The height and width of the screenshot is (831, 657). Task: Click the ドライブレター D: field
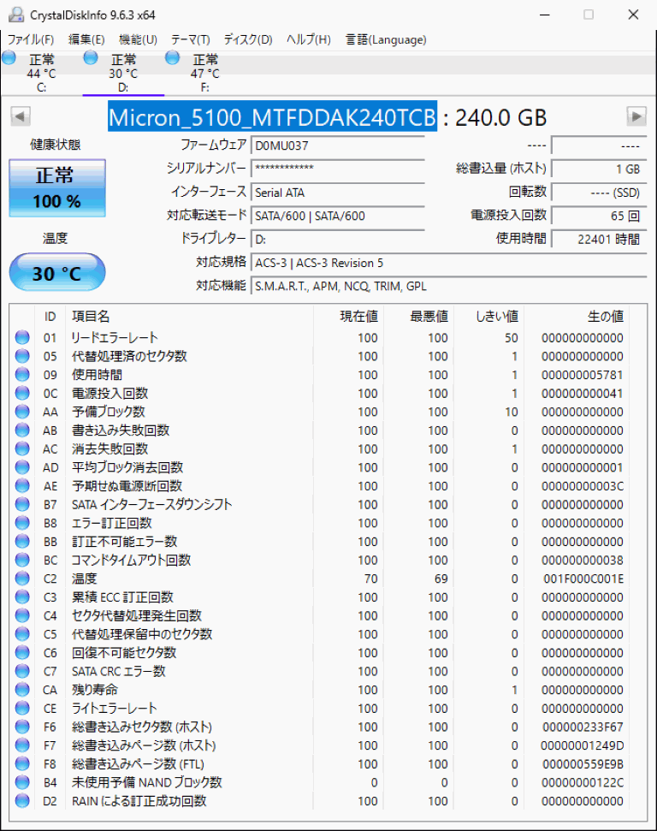[338, 239]
